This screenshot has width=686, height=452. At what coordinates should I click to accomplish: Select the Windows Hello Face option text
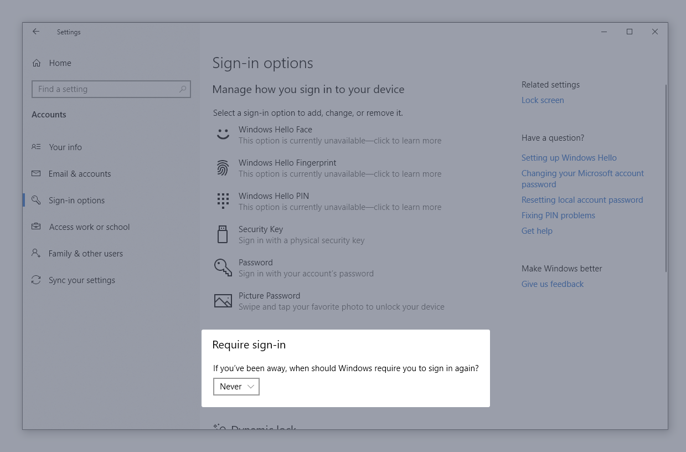tap(275, 130)
